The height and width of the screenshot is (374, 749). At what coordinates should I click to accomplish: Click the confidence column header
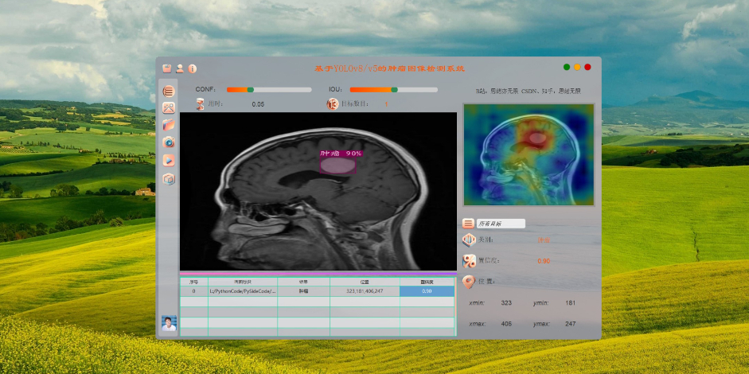pos(427,282)
